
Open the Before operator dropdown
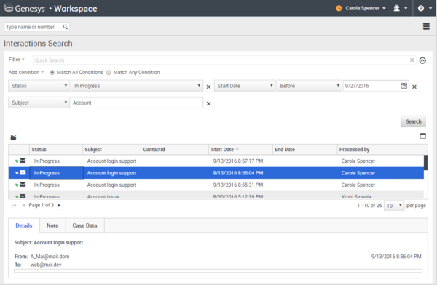click(x=309, y=86)
